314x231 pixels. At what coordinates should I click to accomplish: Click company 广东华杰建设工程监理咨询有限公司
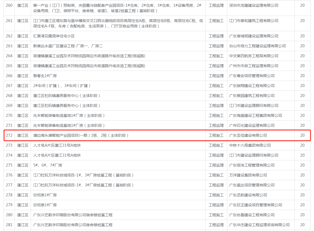(x=260, y=225)
